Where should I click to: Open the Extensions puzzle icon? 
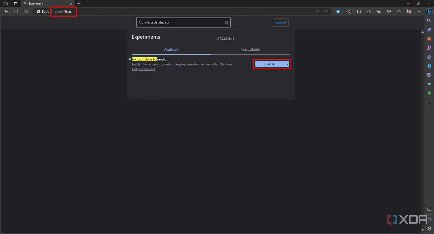pyautogui.click(x=348, y=12)
